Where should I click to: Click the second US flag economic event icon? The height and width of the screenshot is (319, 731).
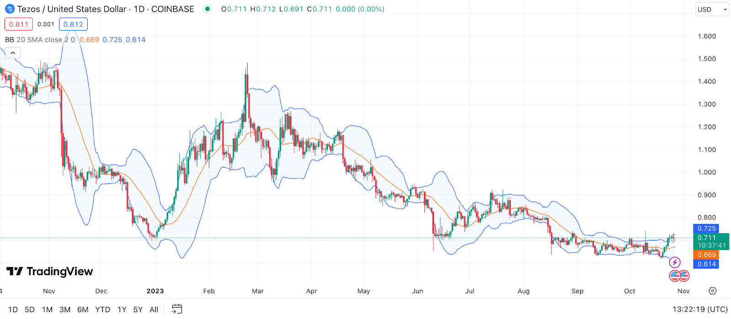[684, 275]
